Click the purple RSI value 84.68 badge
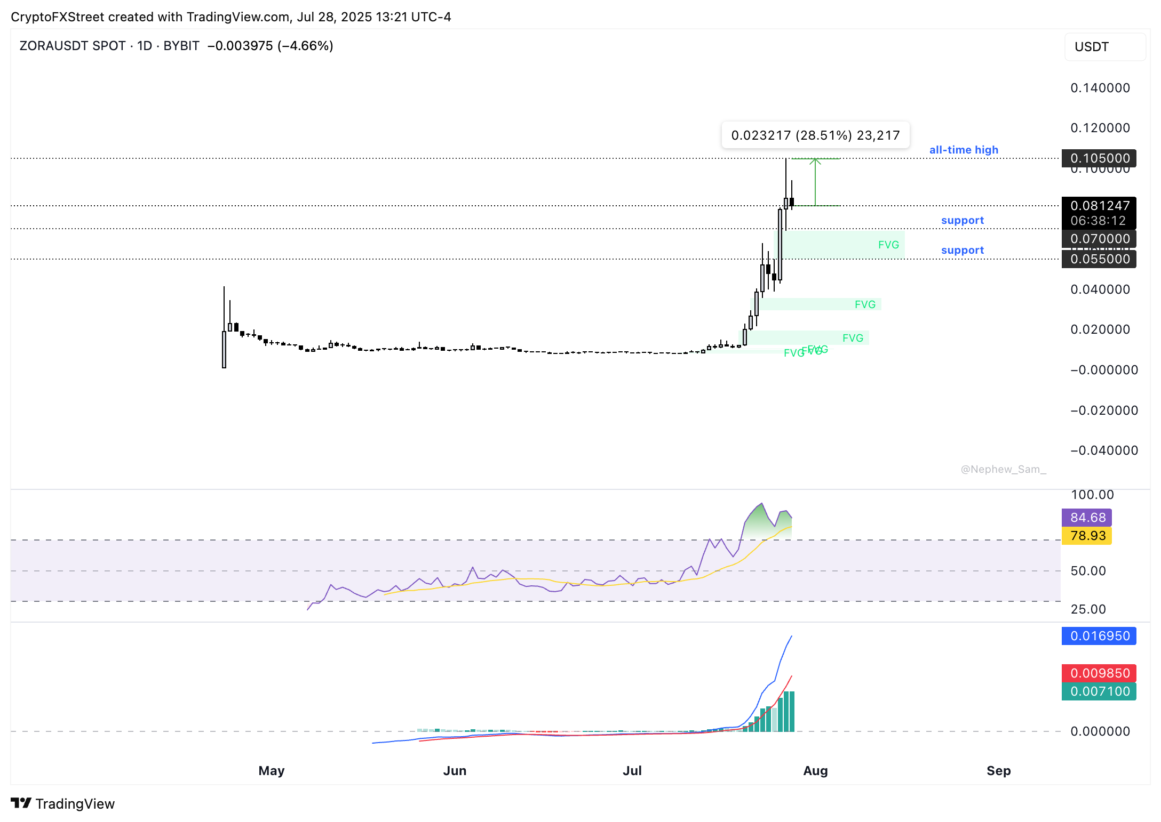Viewport: 1161px width, 822px height. pos(1087,518)
